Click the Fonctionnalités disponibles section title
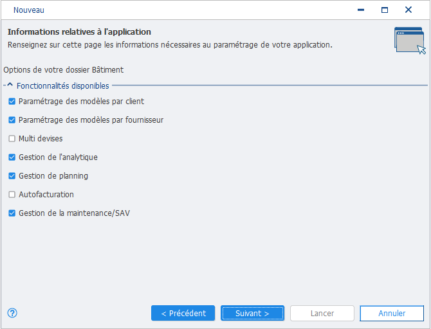This screenshot has width=431, height=329. tap(63, 86)
